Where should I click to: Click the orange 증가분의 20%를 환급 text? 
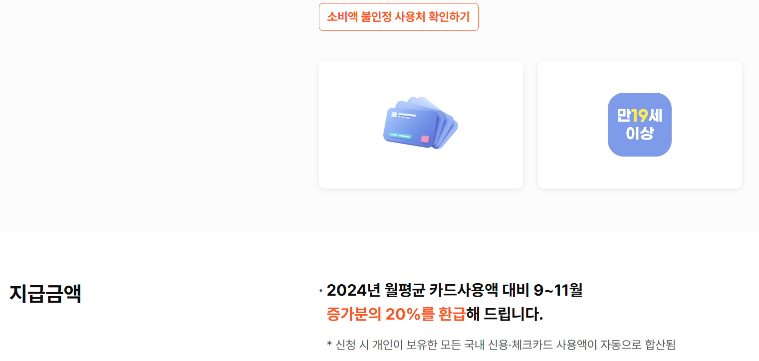396,314
